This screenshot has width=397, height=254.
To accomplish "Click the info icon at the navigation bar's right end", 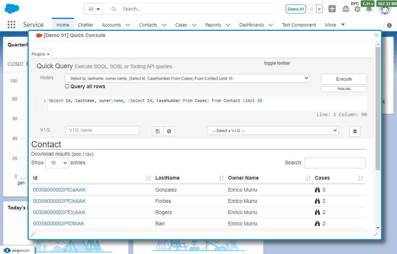I will pyautogui.click(x=389, y=25).
